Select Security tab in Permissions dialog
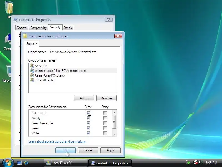222x167 pixels. coord(31,44)
